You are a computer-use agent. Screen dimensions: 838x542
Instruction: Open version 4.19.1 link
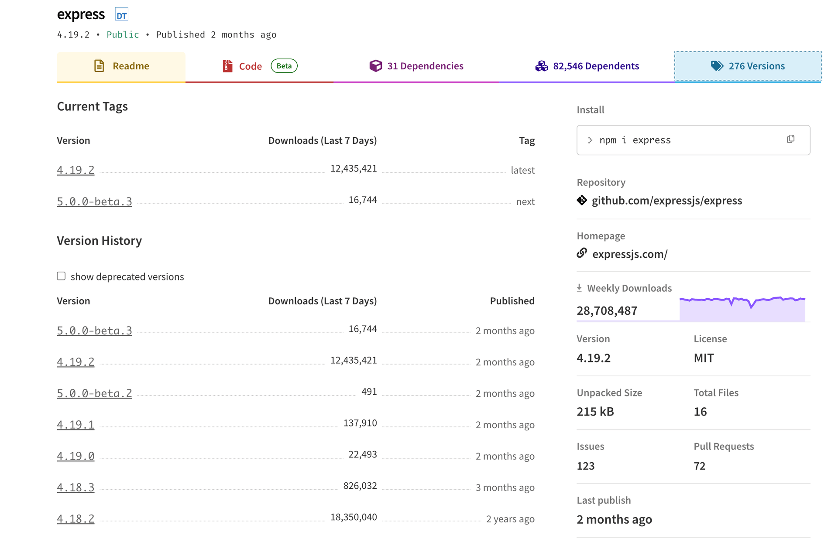pyautogui.click(x=76, y=425)
